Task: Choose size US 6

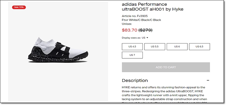Action: (x=177, y=47)
